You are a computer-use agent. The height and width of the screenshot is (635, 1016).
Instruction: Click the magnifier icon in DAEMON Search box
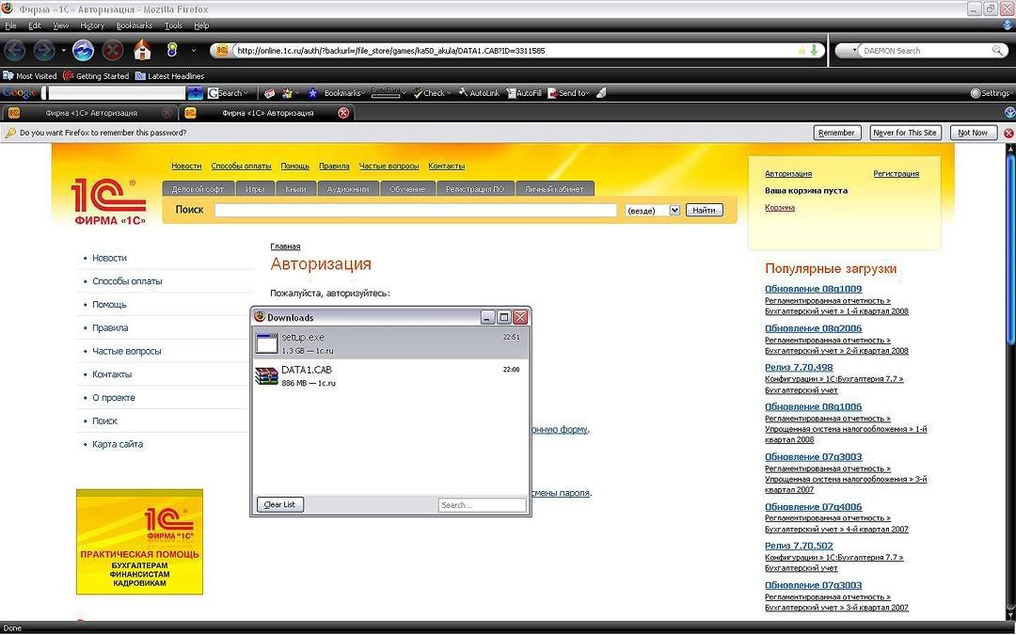[997, 51]
